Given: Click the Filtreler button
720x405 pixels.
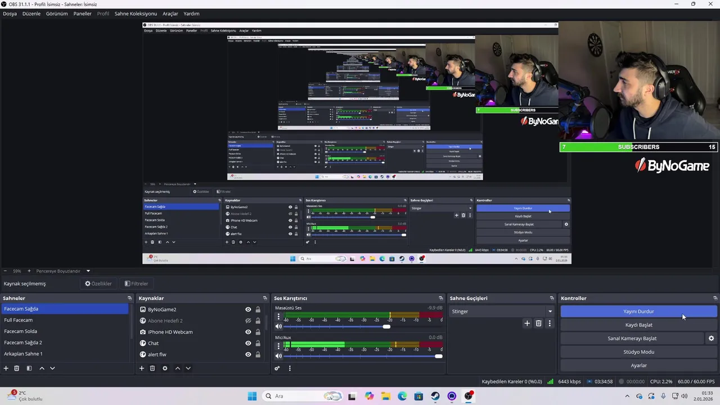Looking at the screenshot, I should click(137, 283).
